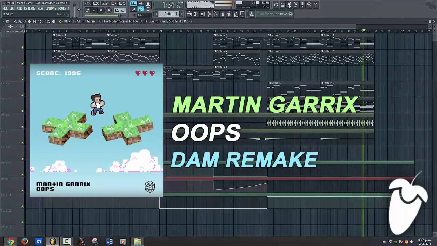This screenshot has height=246, width=437.
Task: Click the tempo tapper icon
Action: (236, 14)
